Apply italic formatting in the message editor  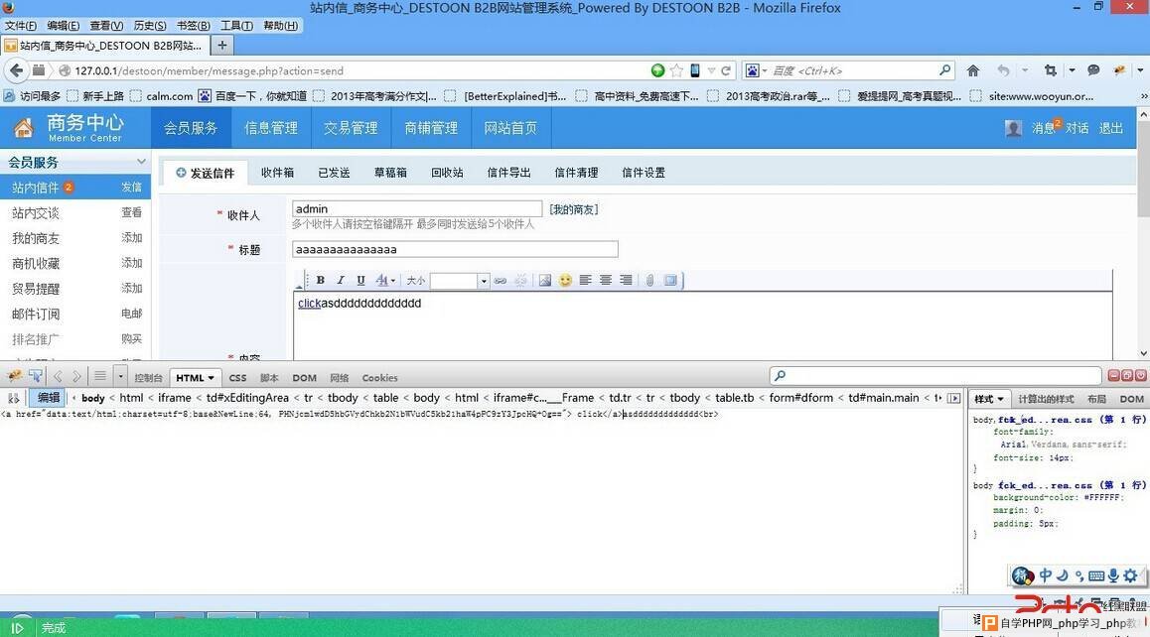pyautogui.click(x=341, y=280)
